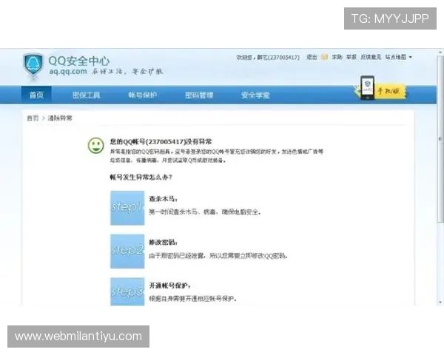The image size is (444, 355).
Task: Click the 开通帐号保护 step heading
Action: point(170,285)
